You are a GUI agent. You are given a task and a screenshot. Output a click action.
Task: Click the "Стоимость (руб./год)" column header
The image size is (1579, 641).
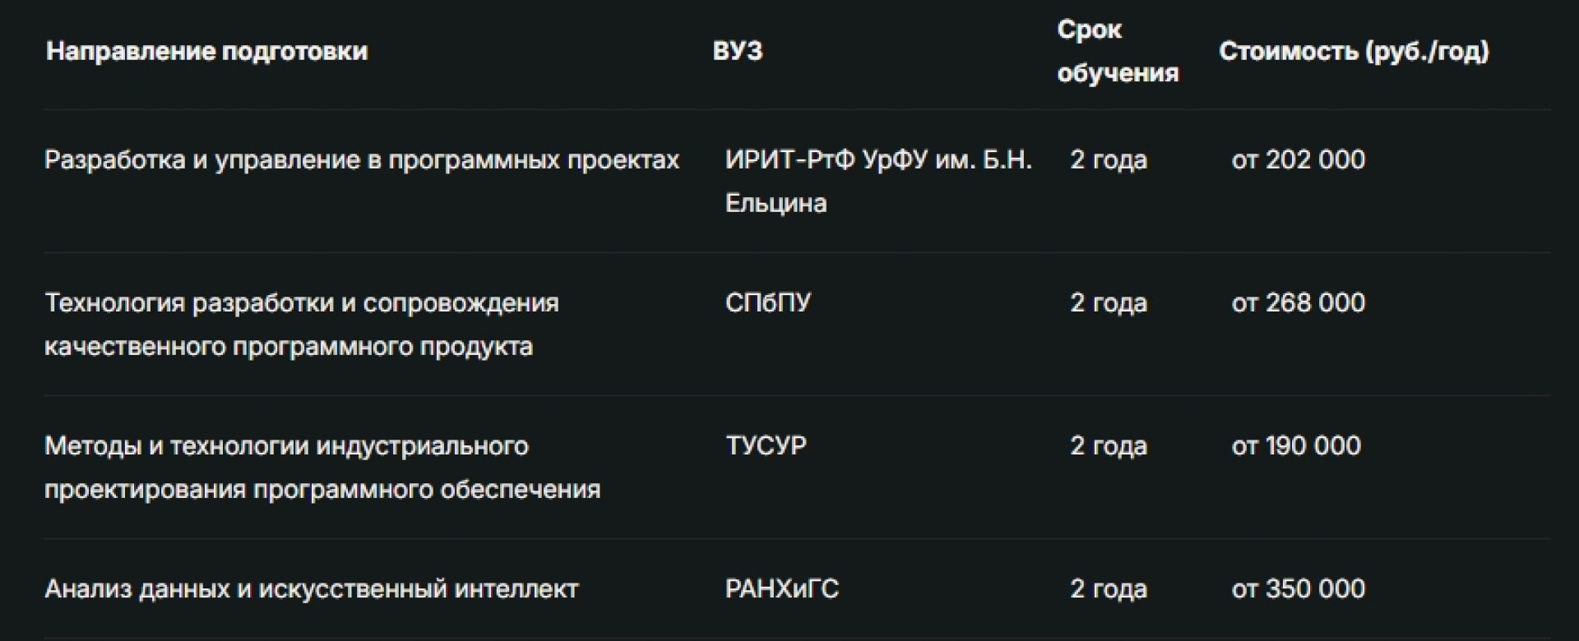click(x=1353, y=52)
